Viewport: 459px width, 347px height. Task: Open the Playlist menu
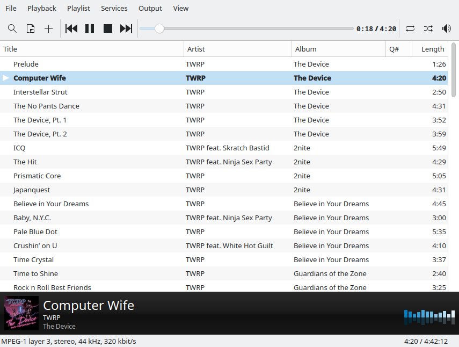78,8
